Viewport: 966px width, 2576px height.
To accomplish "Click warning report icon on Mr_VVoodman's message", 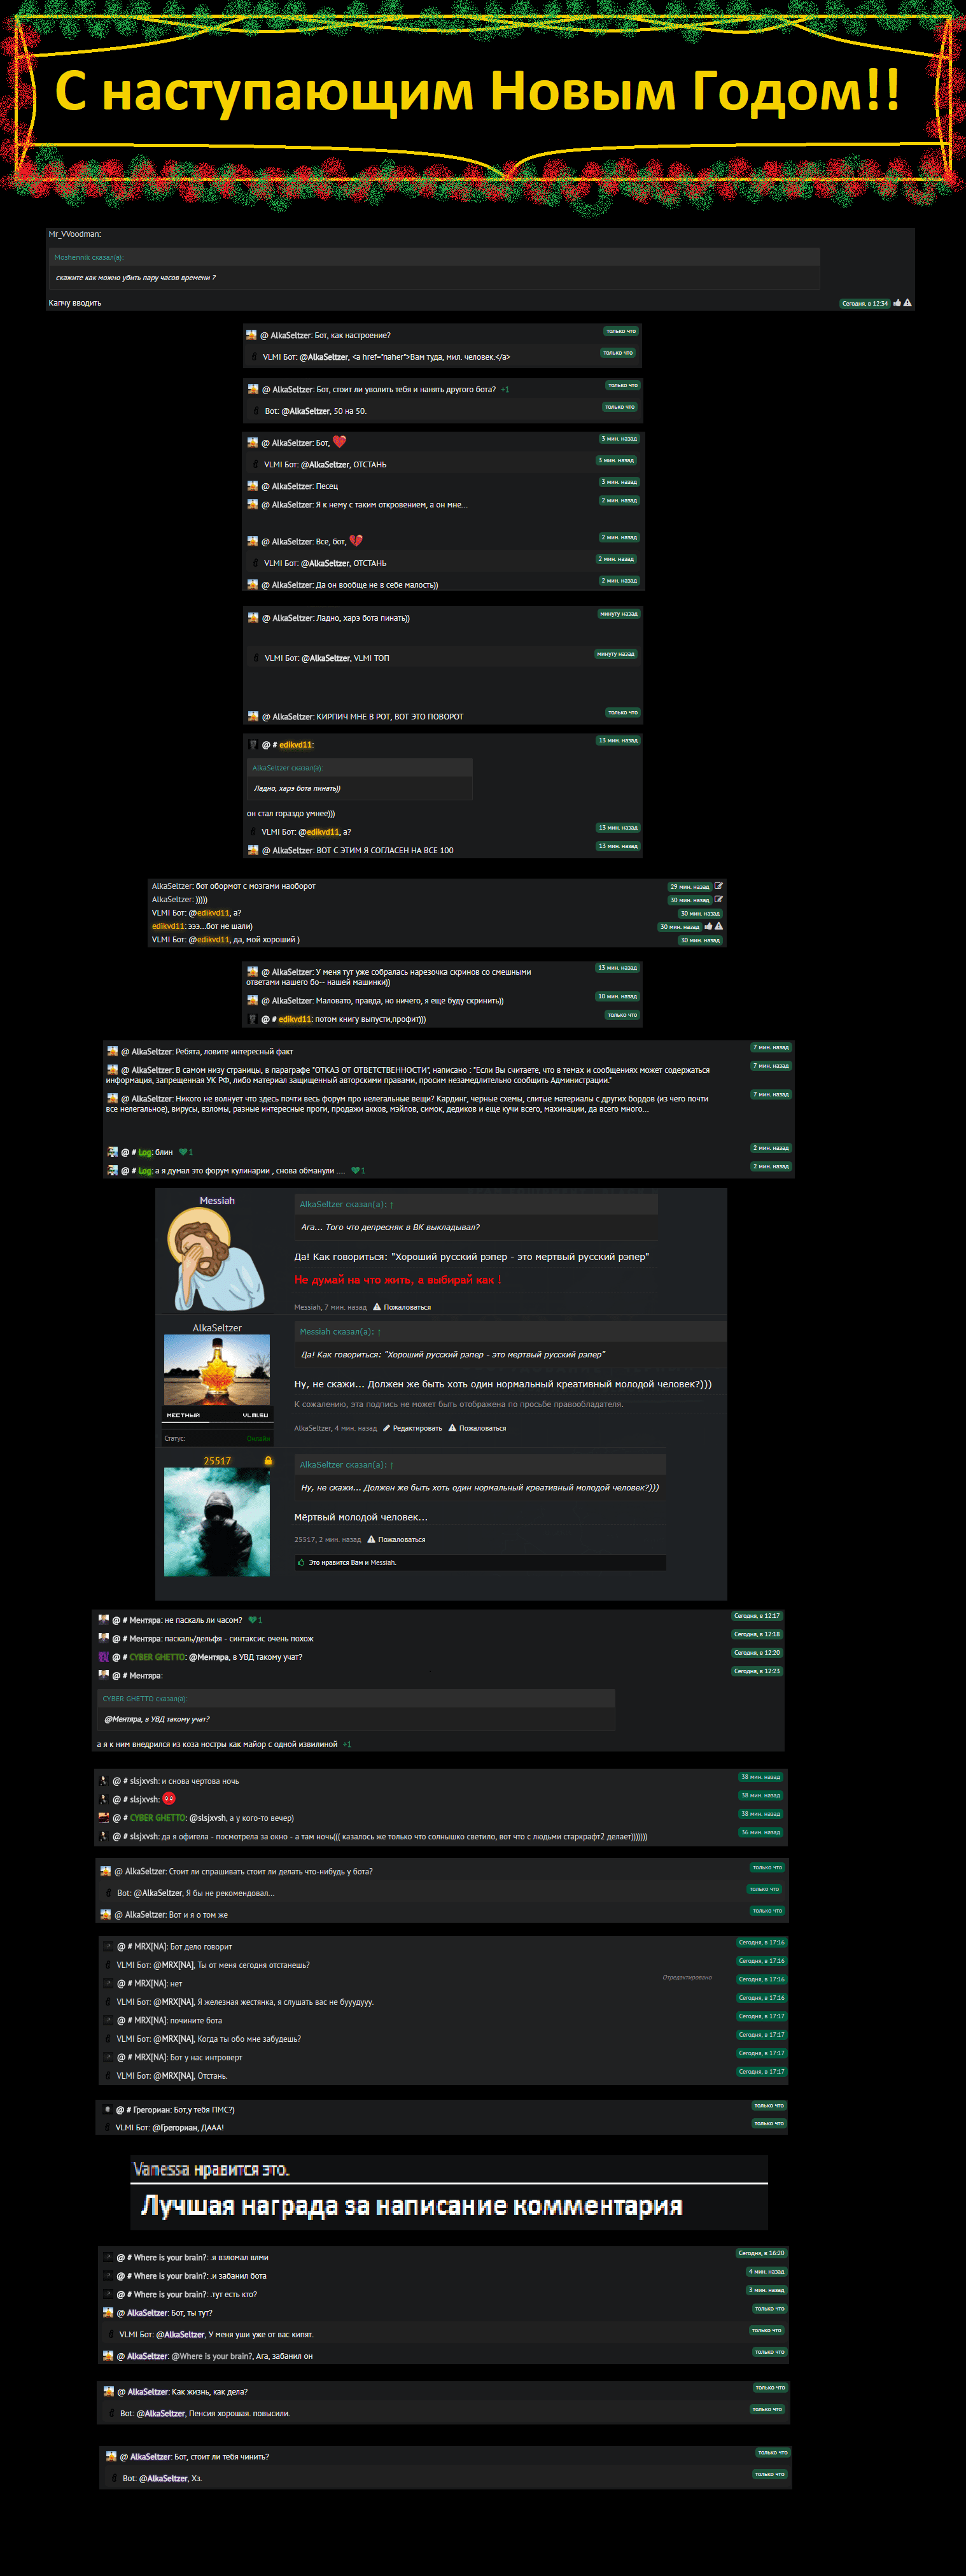I will click(907, 303).
